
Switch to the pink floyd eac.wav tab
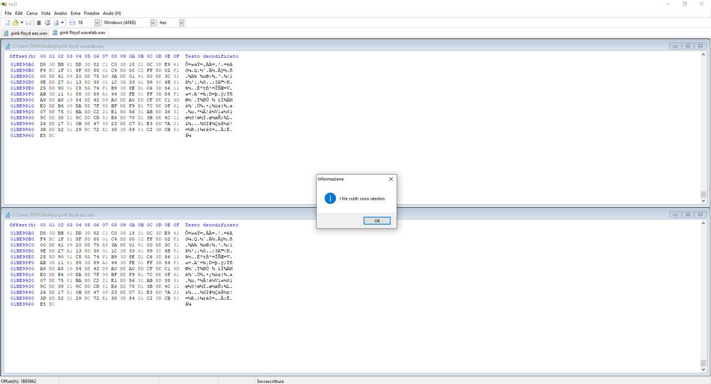pyautogui.click(x=26, y=33)
